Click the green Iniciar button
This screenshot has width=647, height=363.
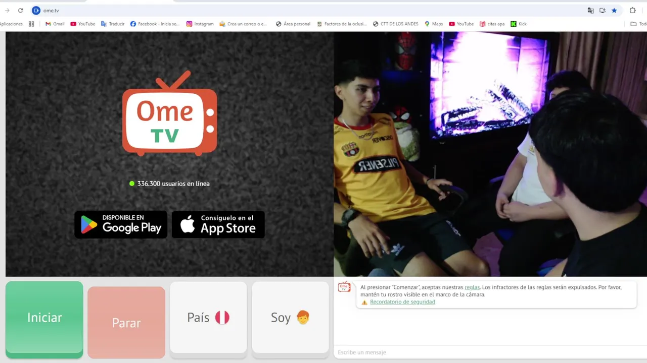(44, 319)
